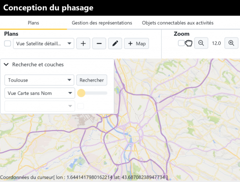Click the zoom in magnifier icon
240x182 pixels.
231,43
